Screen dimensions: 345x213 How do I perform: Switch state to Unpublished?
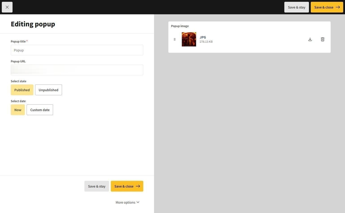click(x=48, y=90)
